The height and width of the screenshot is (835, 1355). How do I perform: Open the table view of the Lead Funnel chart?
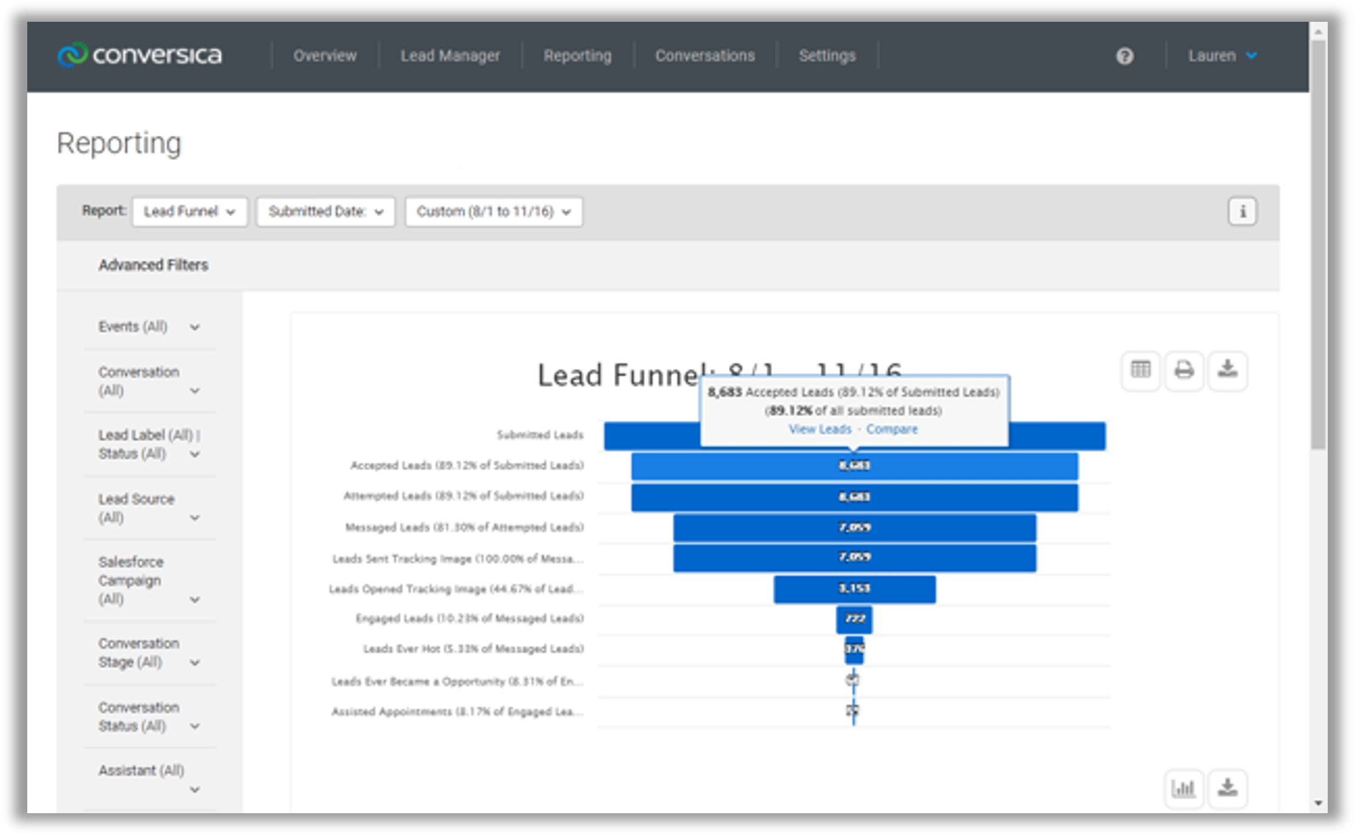1140,371
